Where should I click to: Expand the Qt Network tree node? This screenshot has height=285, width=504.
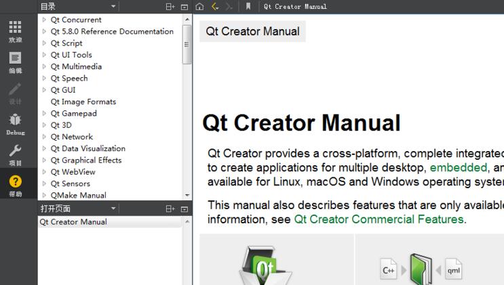tap(44, 137)
